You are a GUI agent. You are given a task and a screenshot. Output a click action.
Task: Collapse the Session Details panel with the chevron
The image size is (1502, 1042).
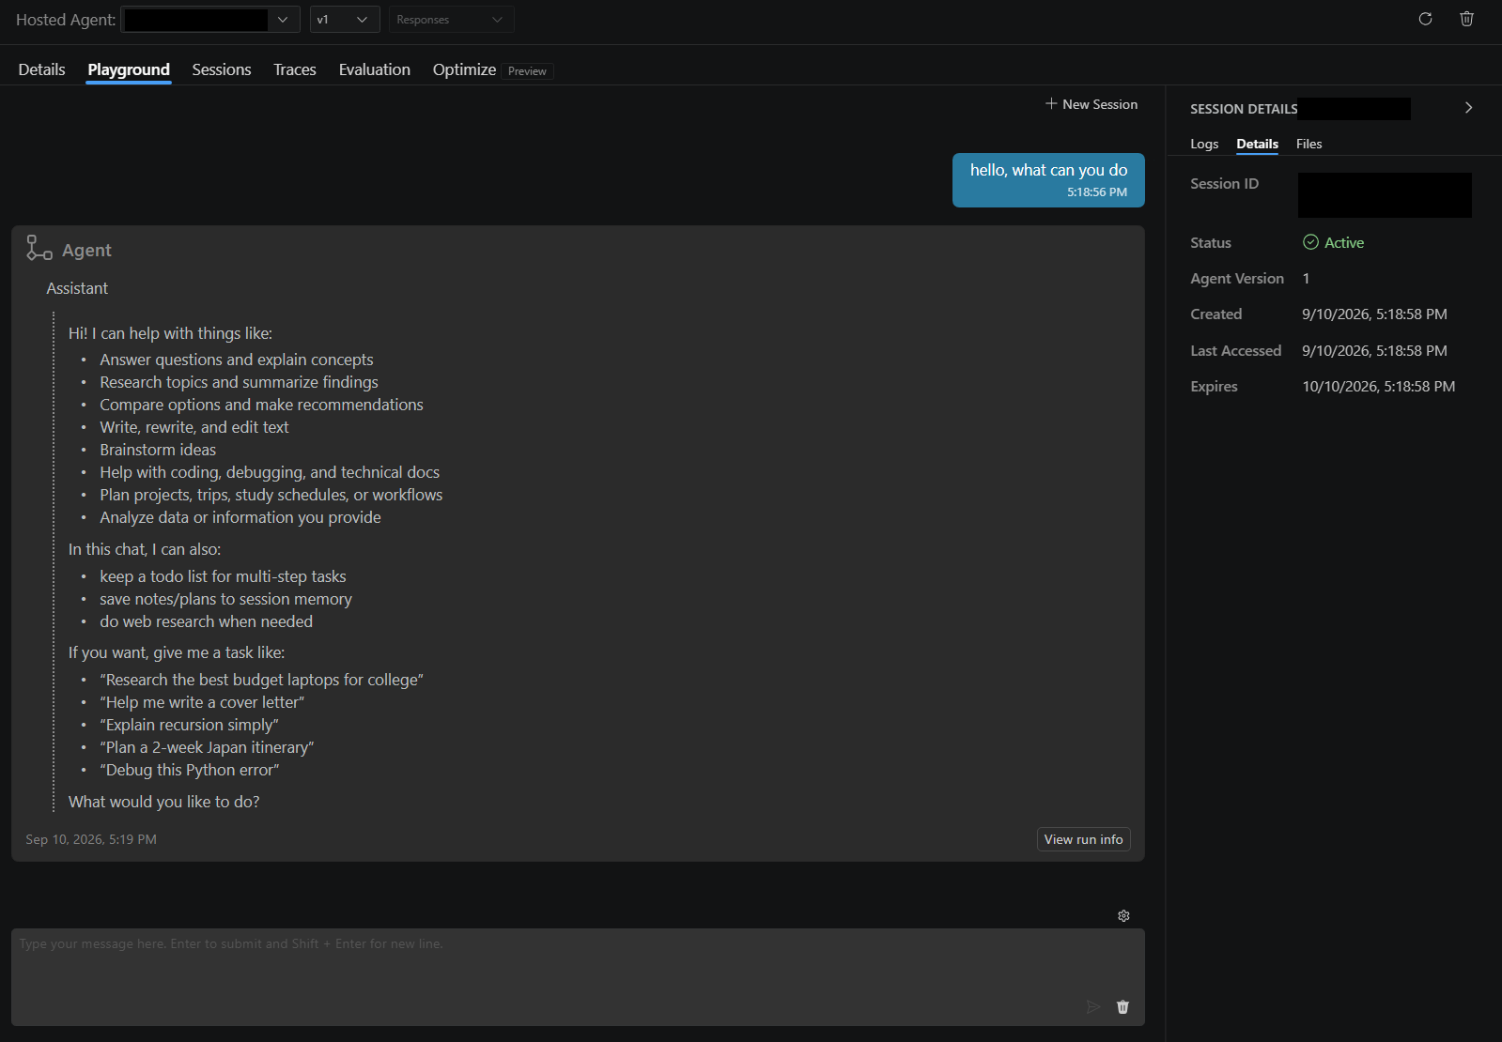pos(1468,108)
